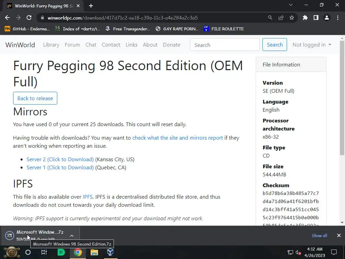345x259 pixels.
Task: Open a new browser tab
Action: point(91,6)
